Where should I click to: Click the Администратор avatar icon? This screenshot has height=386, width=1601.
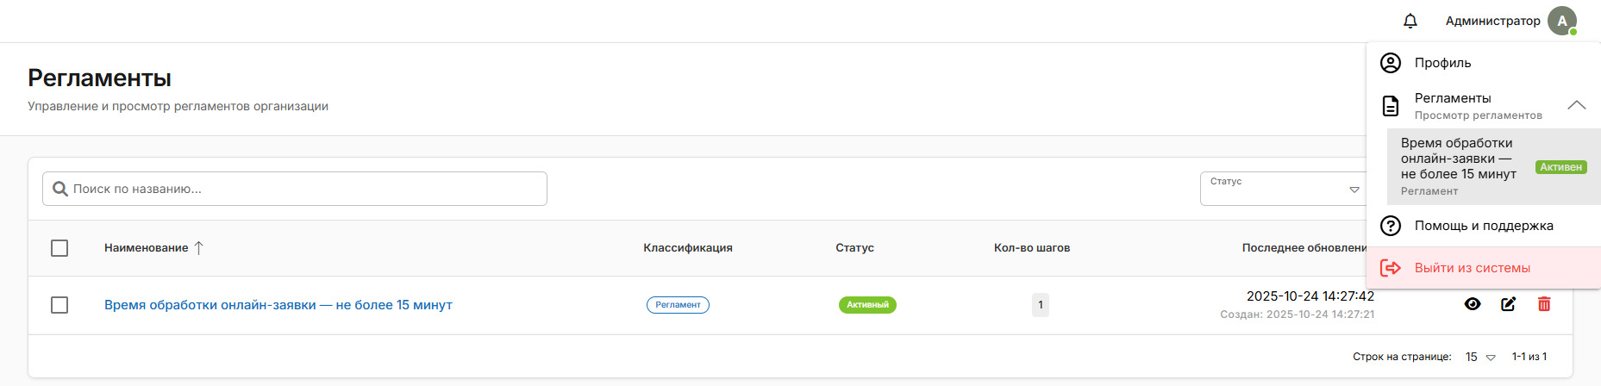[x=1561, y=21]
